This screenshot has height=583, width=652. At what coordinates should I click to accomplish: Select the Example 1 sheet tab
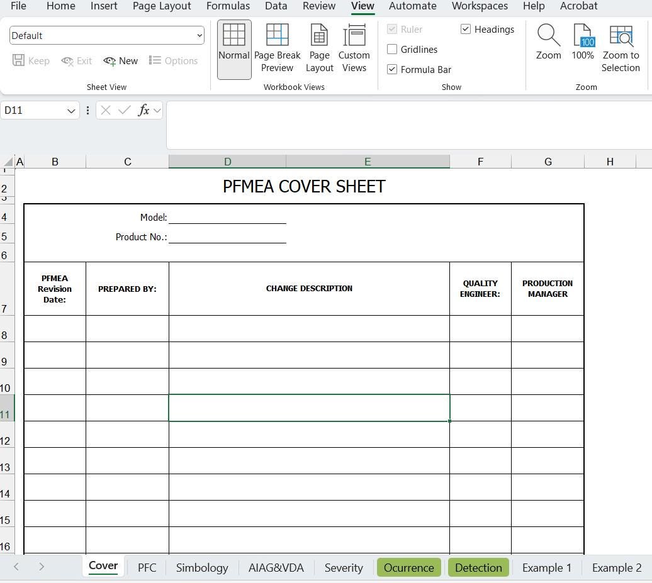[547, 568]
